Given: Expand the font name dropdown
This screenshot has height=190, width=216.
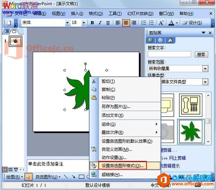Looking at the screenshot, I should [x=67, y=23].
